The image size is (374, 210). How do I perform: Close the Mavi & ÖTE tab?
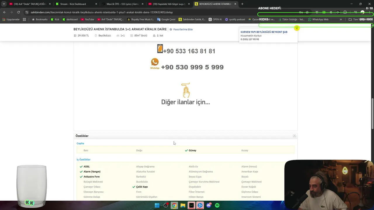coord(143,4)
